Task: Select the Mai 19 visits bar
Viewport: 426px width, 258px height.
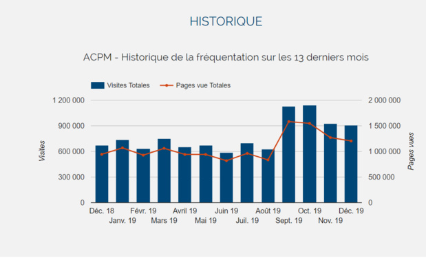Action: (206, 174)
